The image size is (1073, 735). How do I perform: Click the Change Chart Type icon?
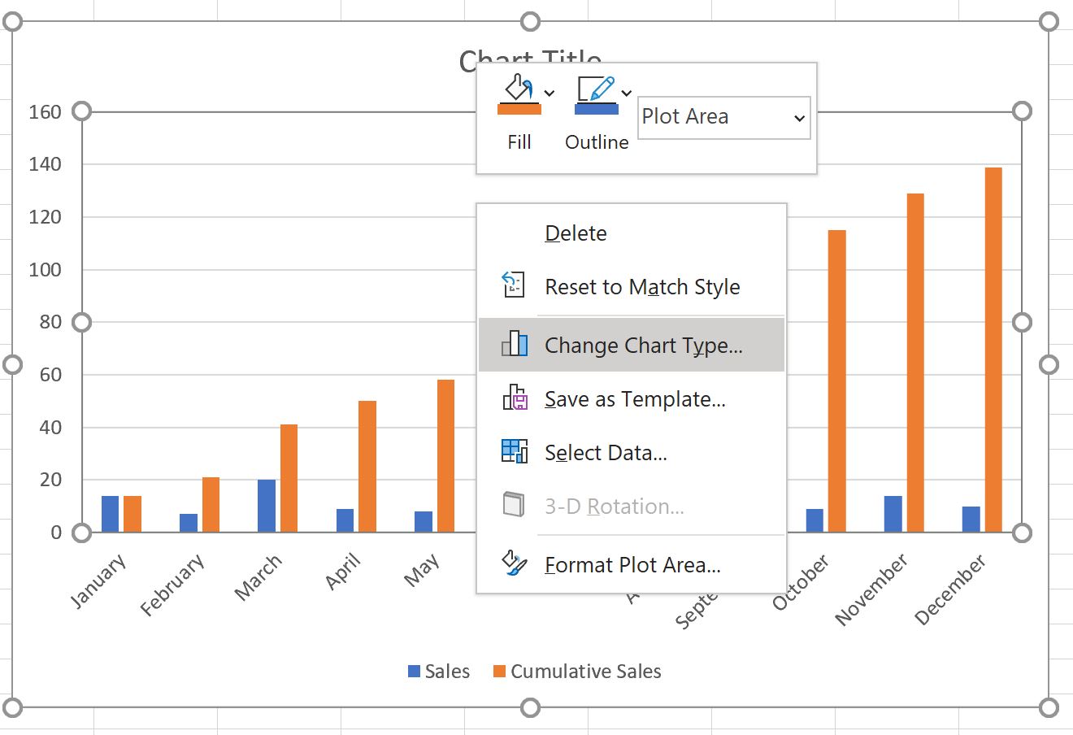[x=515, y=344]
